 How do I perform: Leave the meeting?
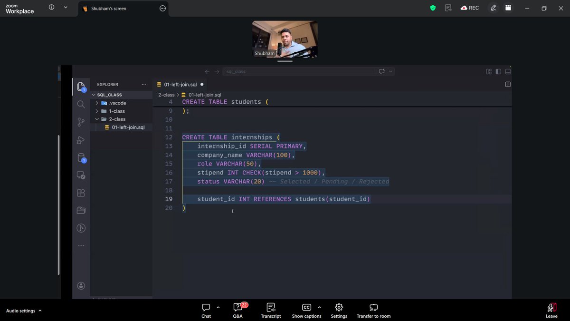[551, 311]
